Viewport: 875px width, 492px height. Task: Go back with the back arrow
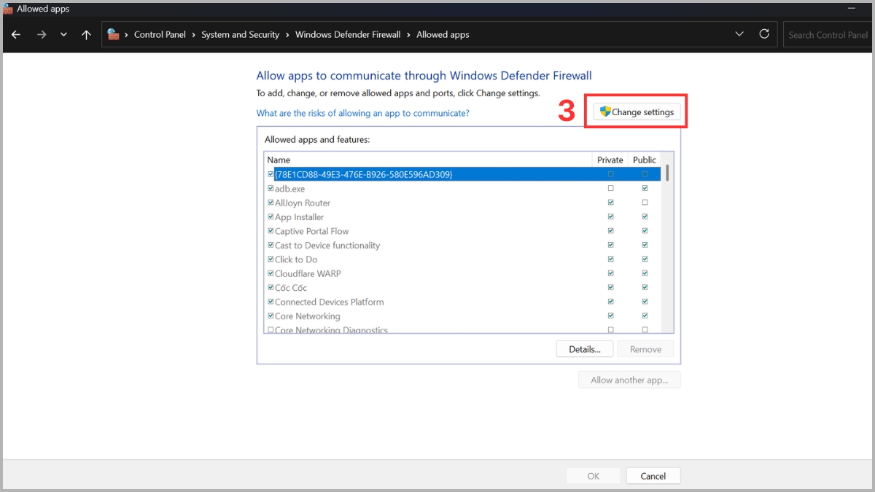[16, 34]
